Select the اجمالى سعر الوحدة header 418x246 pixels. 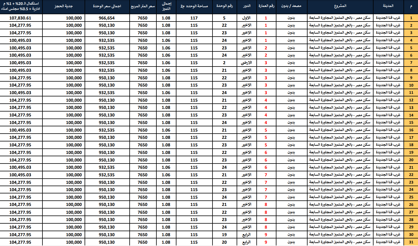pyautogui.click(x=107, y=6)
